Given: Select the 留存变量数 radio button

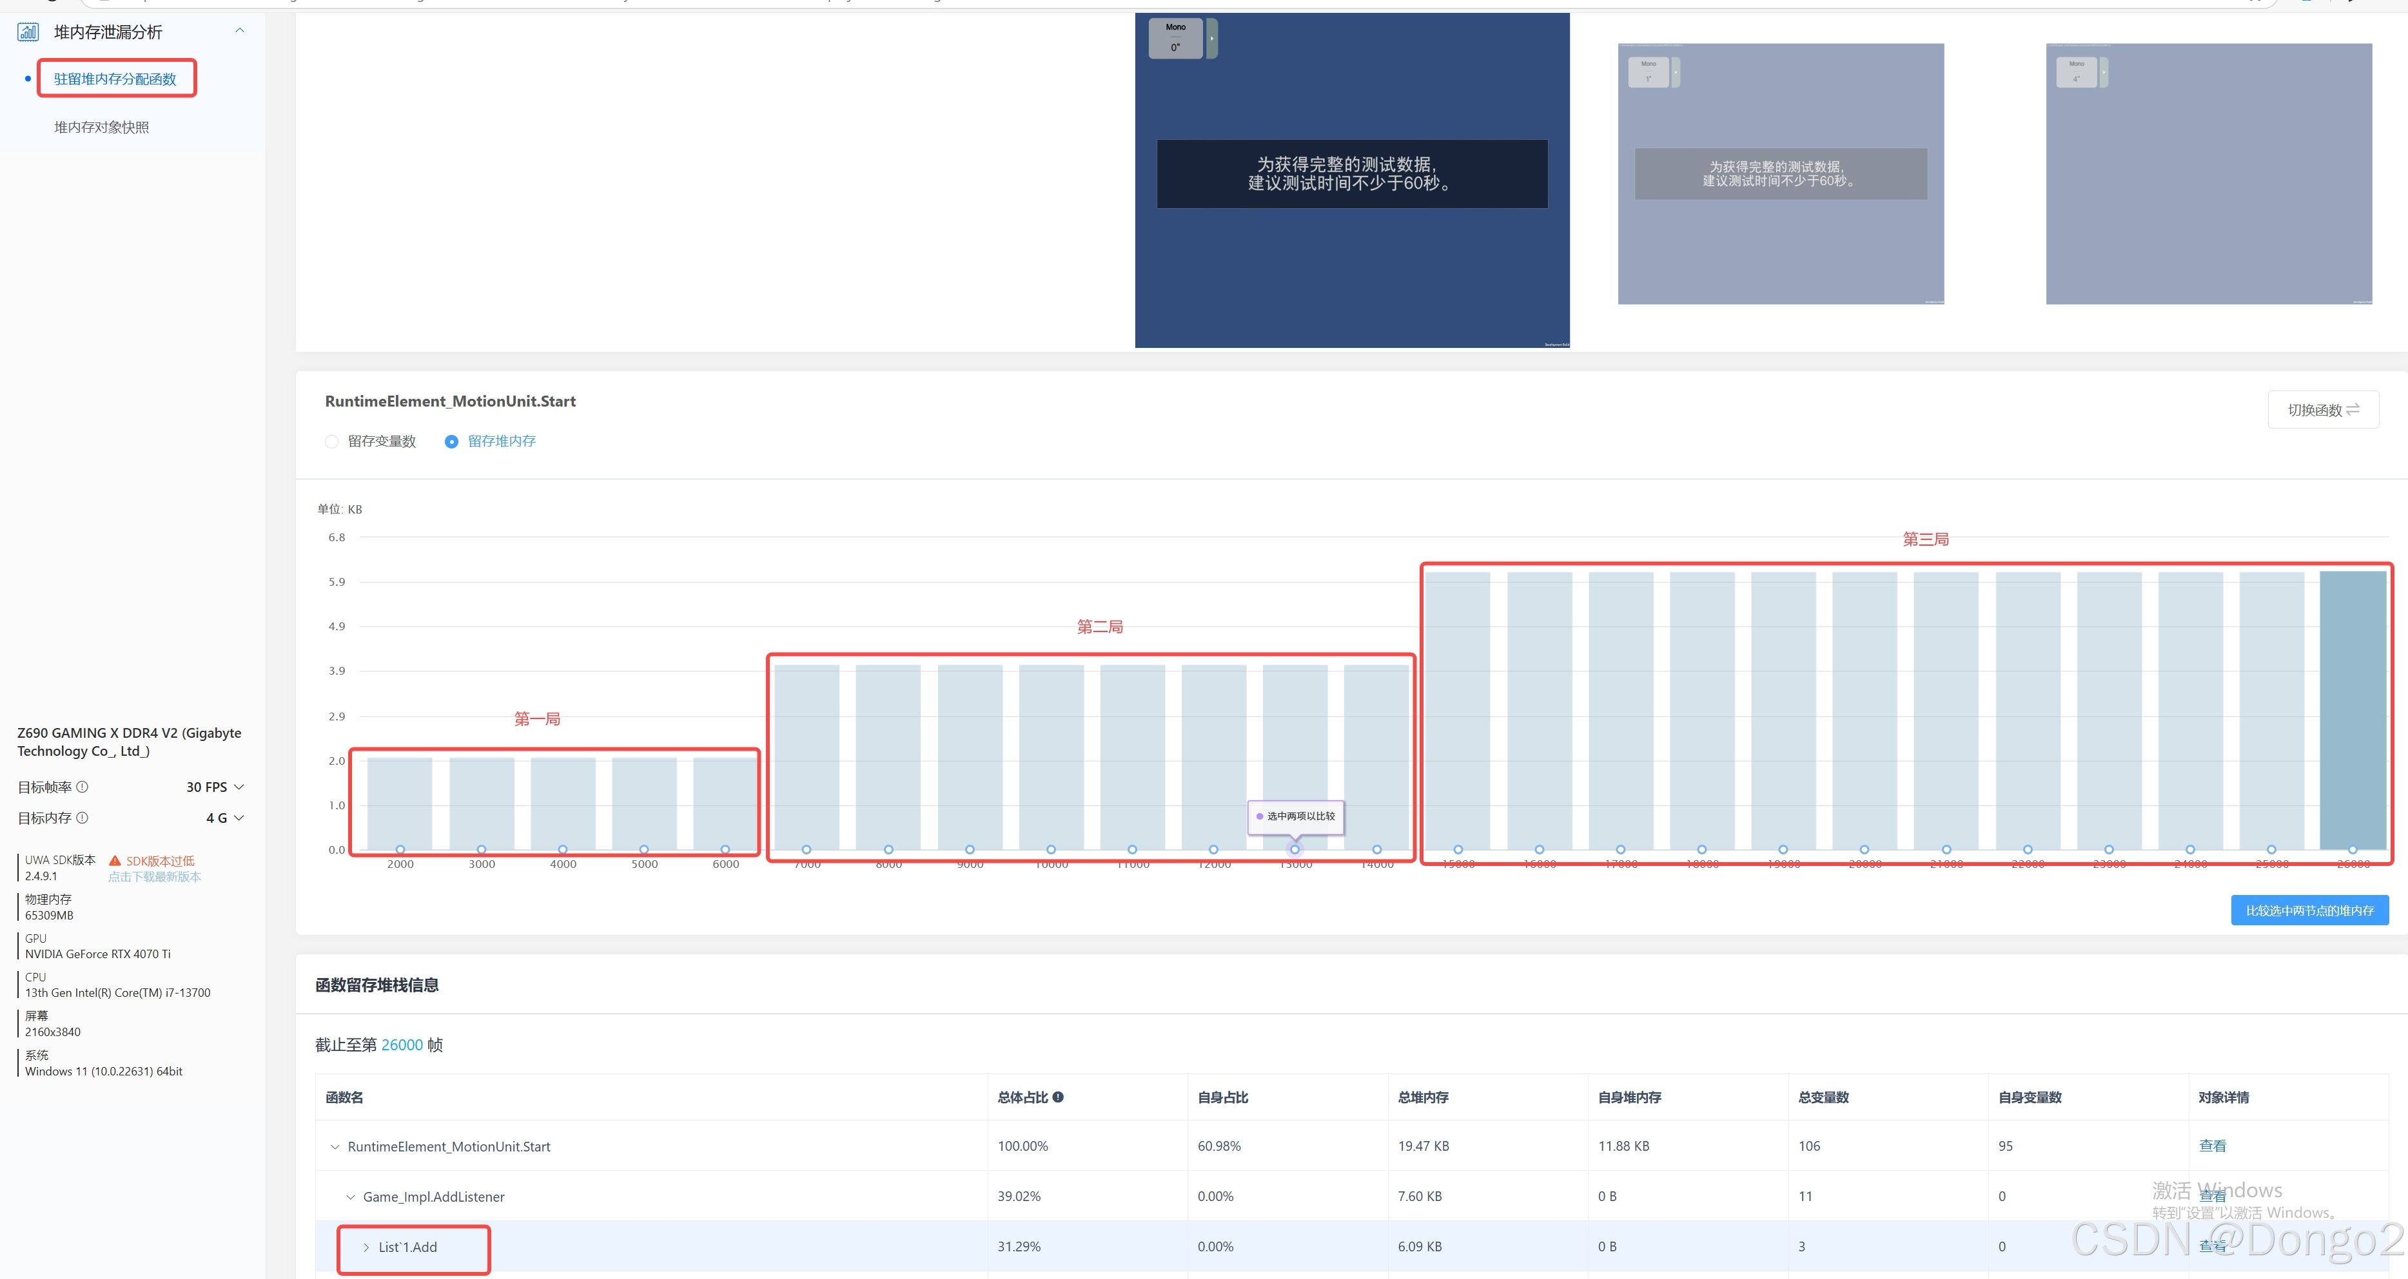Looking at the screenshot, I should pyautogui.click(x=332, y=441).
